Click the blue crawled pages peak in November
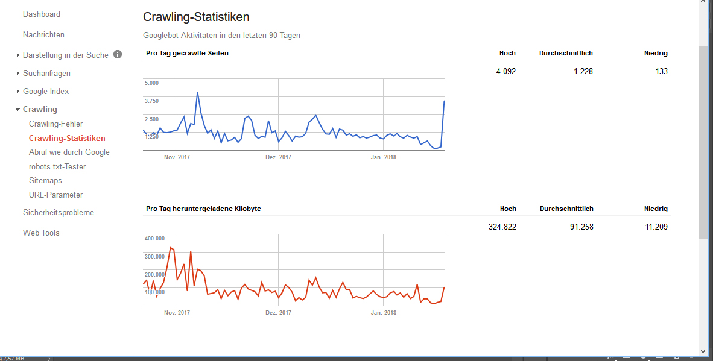 (197, 92)
